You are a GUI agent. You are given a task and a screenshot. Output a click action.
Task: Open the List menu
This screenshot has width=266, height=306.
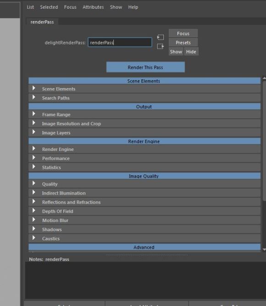pos(30,7)
